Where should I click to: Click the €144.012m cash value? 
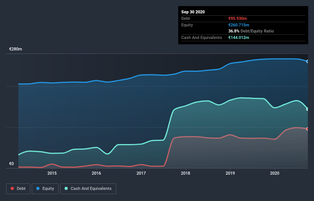pos(239,37)
